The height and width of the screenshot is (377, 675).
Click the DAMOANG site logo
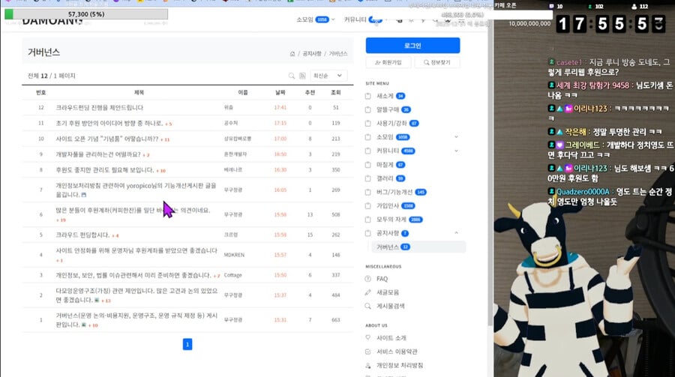[52, 22]
